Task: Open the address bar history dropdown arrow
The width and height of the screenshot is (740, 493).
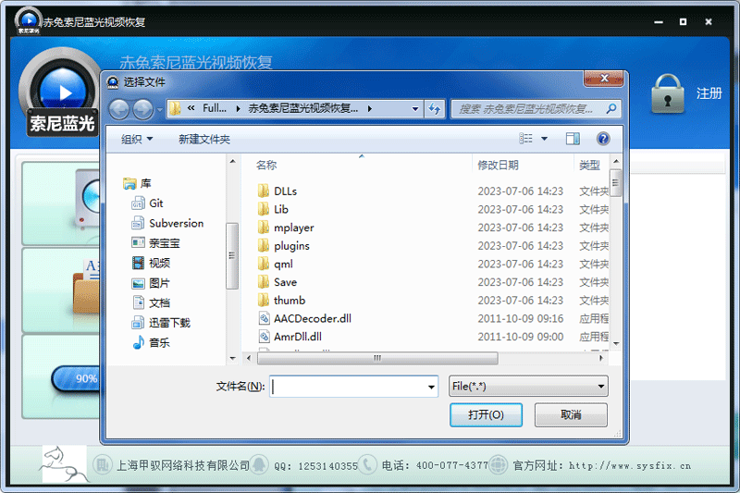Action: (414, 109)
